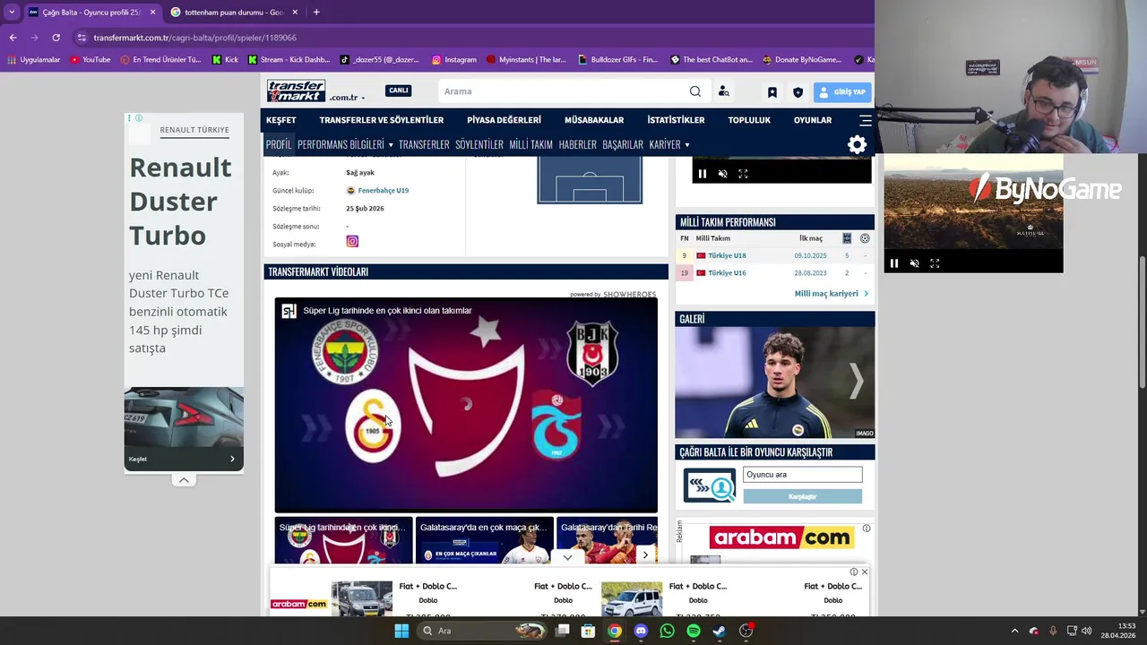Click the Karşılaştır compare button
Screen dimensions: 1147x645
click(802, 496)
